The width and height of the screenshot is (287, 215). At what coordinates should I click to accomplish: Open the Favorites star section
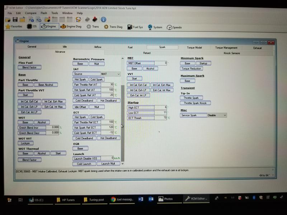point(14,27)
